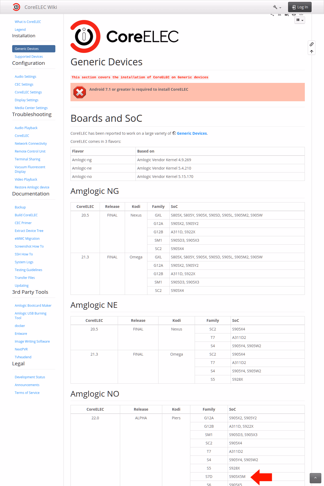The height and width of the screenshot is (486, 324).
Task: Open Restore Amlogic device page
Action: point(32,187)
